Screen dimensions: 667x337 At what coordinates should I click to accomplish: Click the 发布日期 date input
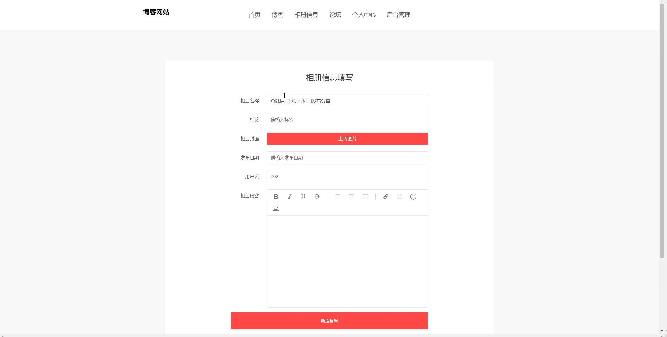(347, 158)
